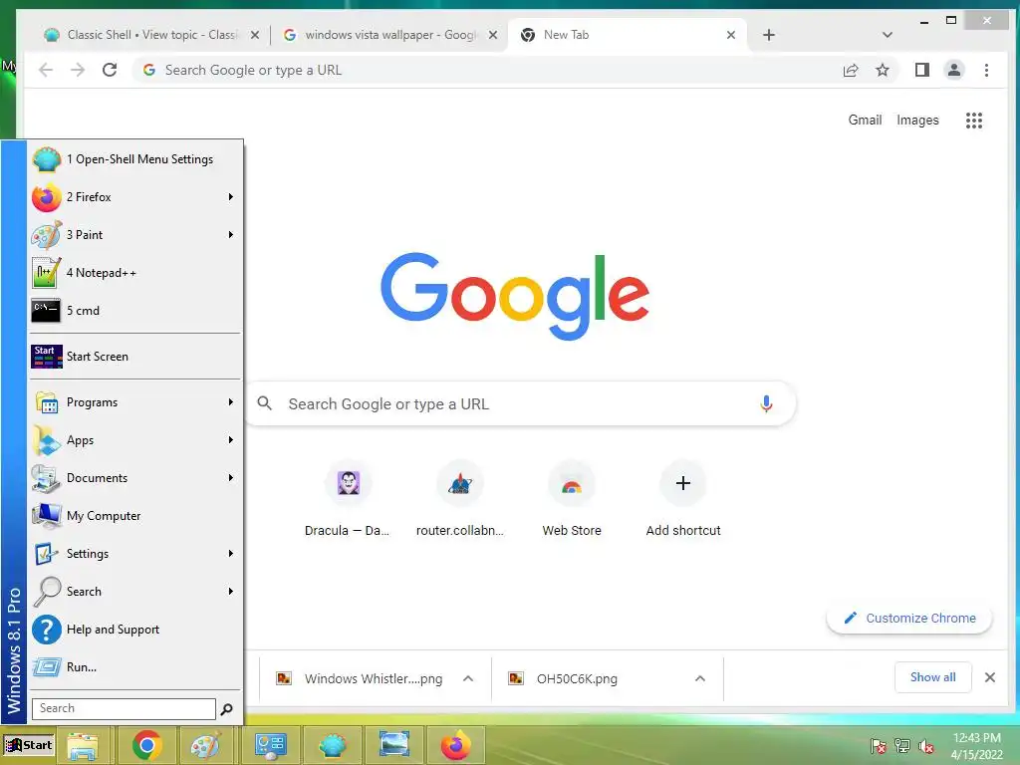
Task: Click the My Computer icon
Action: point(46,516)
